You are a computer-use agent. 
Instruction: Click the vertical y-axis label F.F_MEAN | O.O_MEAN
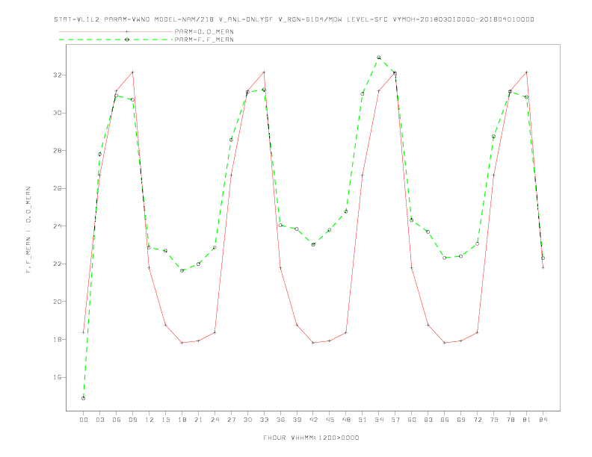(x=28, y=230)
